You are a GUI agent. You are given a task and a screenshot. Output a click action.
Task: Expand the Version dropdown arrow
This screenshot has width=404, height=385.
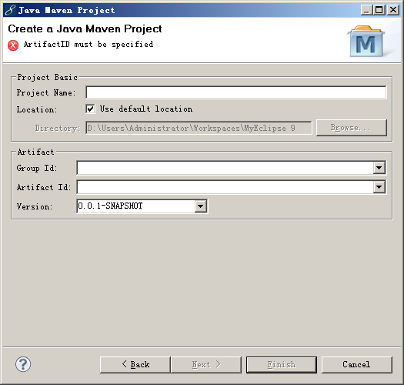point(200,206)
